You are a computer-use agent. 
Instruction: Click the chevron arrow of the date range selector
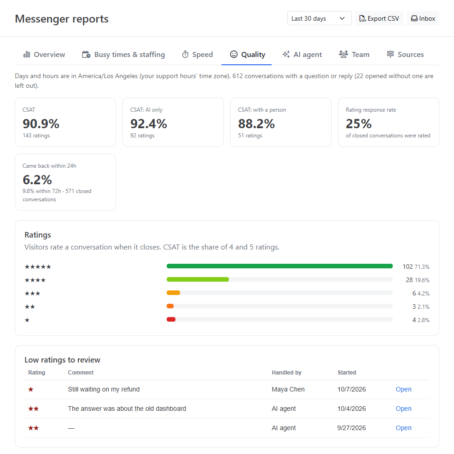[342, 18]
